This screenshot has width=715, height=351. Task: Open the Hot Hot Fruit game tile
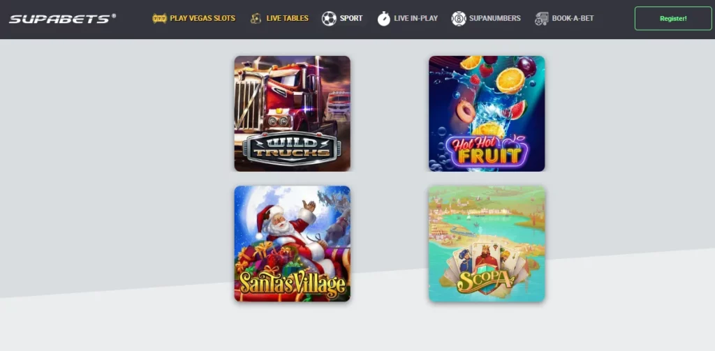pyautogui.click(x=487, y=114)
